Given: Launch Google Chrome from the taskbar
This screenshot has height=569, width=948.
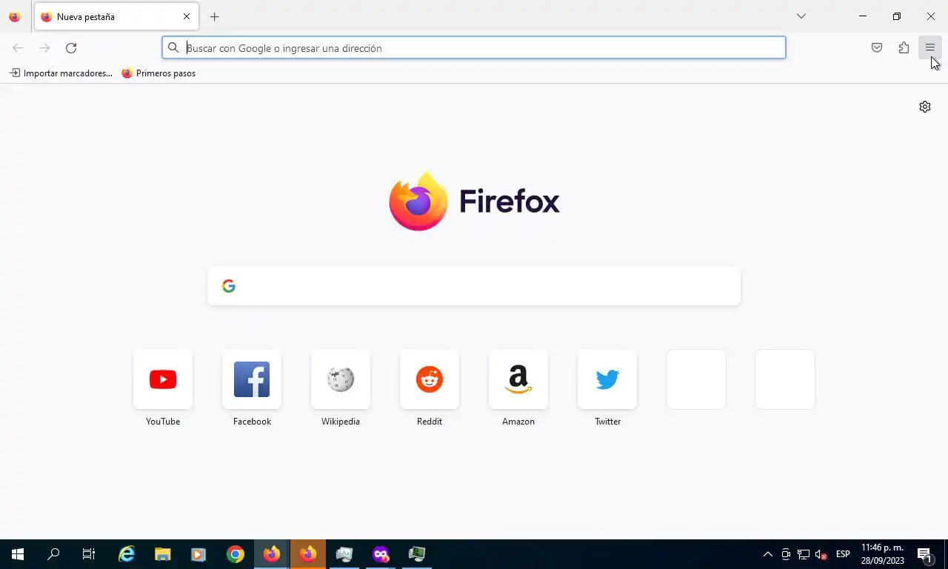Looking at the screenshot, I should tap(236, 554).
